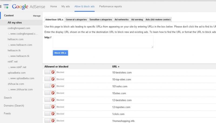Switch to the General categories tab
Screen dimensions: 216x123
tap(76, 19)
